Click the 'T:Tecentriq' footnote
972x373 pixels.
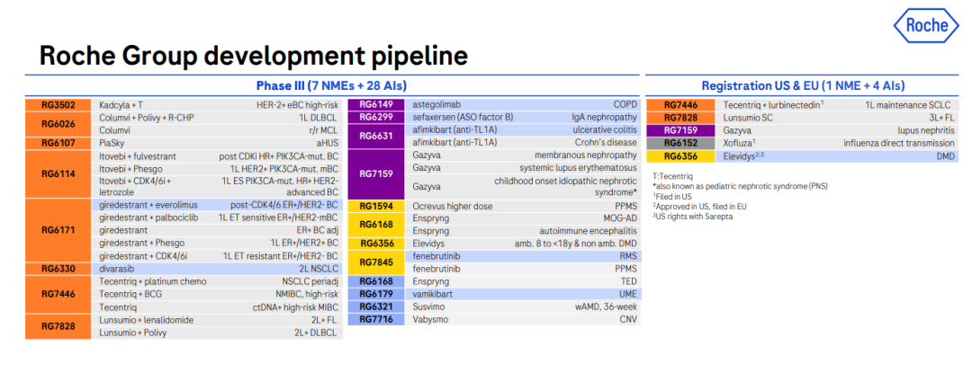[x=672, y=176]
